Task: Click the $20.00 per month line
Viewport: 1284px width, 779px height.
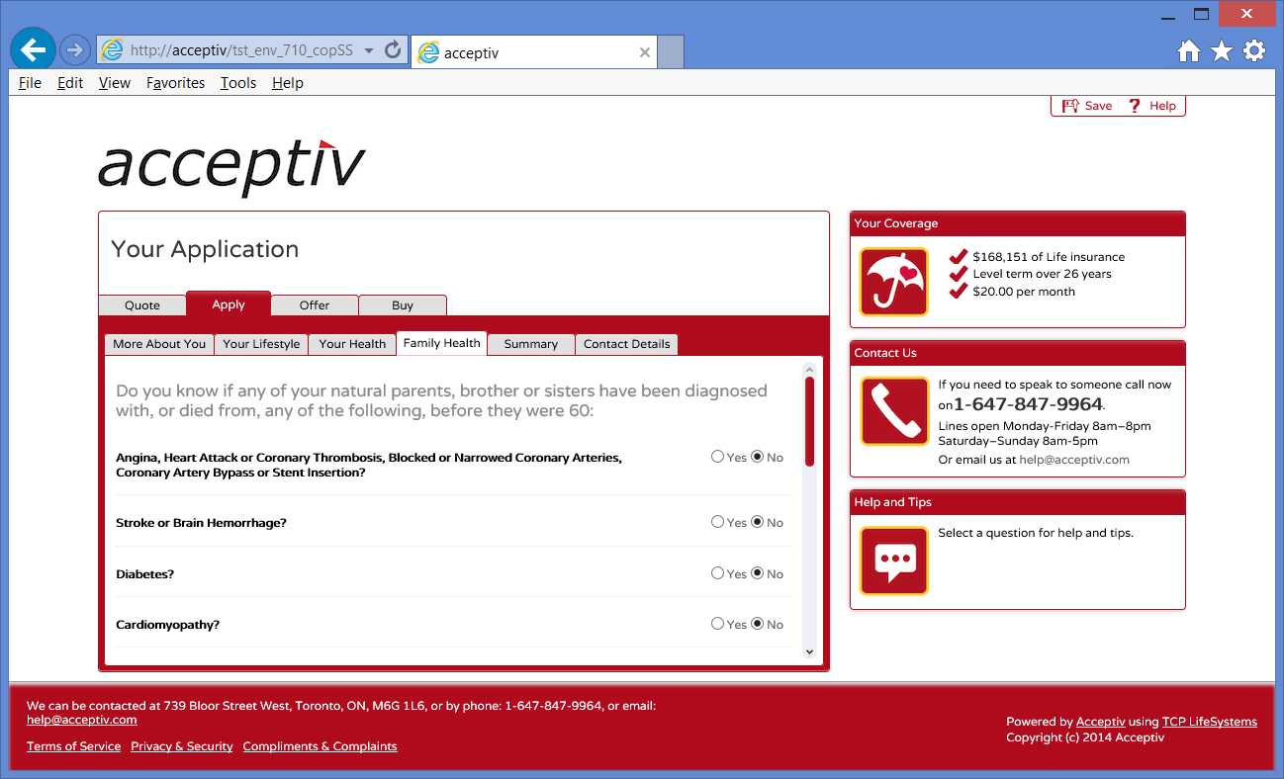Action: click(x=1024, y=292)
